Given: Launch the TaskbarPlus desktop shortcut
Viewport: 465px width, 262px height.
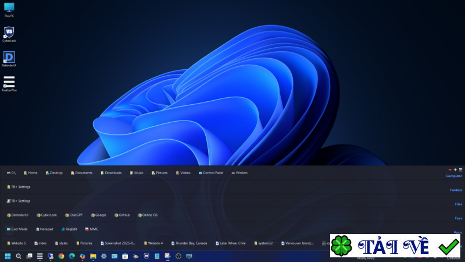Looking at the screenshot, I should 9,83.
